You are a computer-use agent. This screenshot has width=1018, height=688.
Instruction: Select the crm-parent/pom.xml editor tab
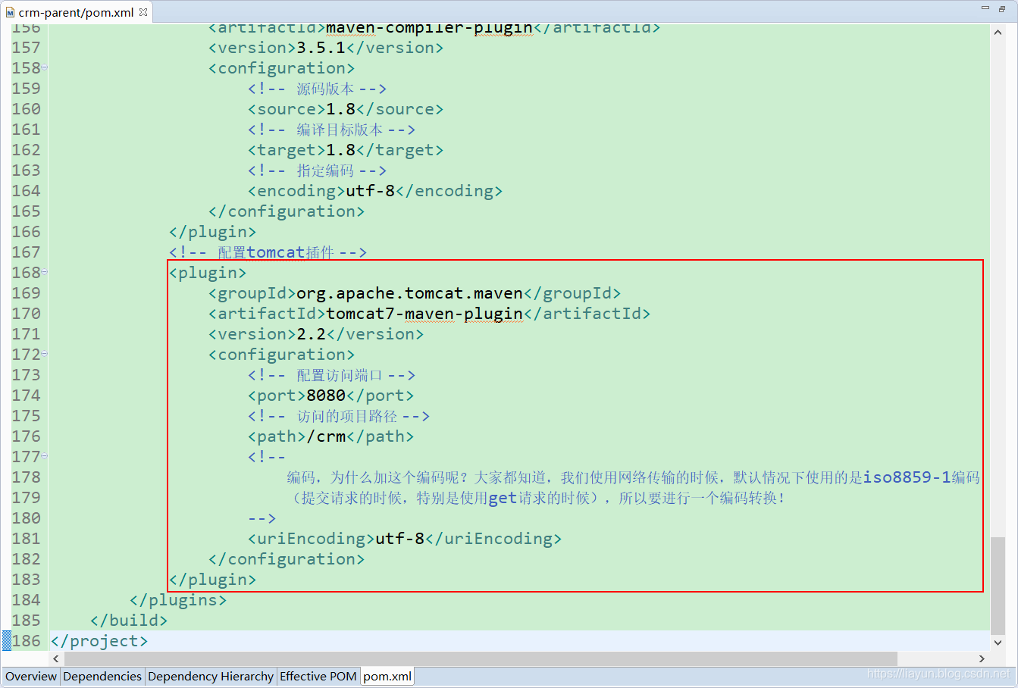[77, 12]
